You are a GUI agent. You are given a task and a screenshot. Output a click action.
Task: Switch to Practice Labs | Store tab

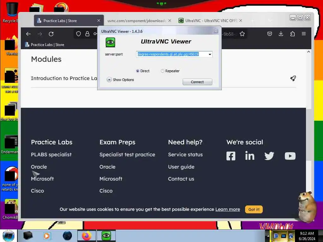[x=69, y=20]
